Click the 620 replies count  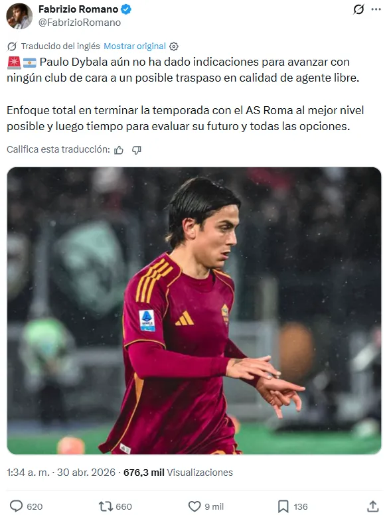tap(35, 507)
